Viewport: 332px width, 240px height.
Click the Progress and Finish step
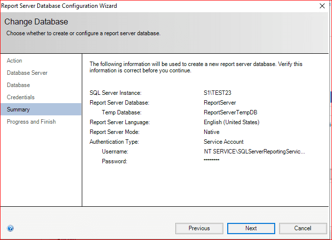point(31,122)
